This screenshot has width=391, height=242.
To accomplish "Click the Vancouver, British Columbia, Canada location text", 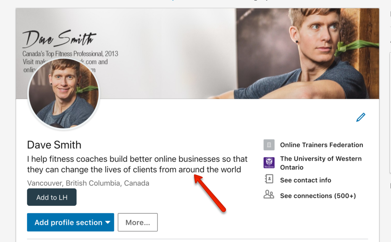I will (x=88, y=183).
